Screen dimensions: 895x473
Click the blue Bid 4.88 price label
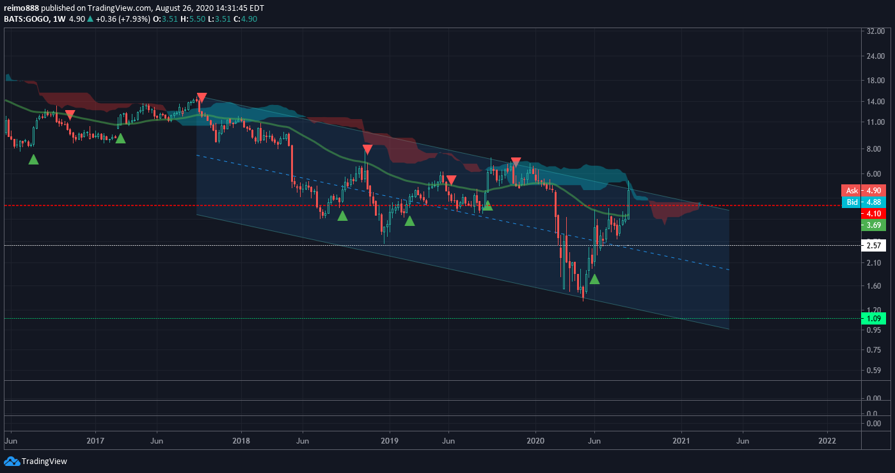pos(864,202)
